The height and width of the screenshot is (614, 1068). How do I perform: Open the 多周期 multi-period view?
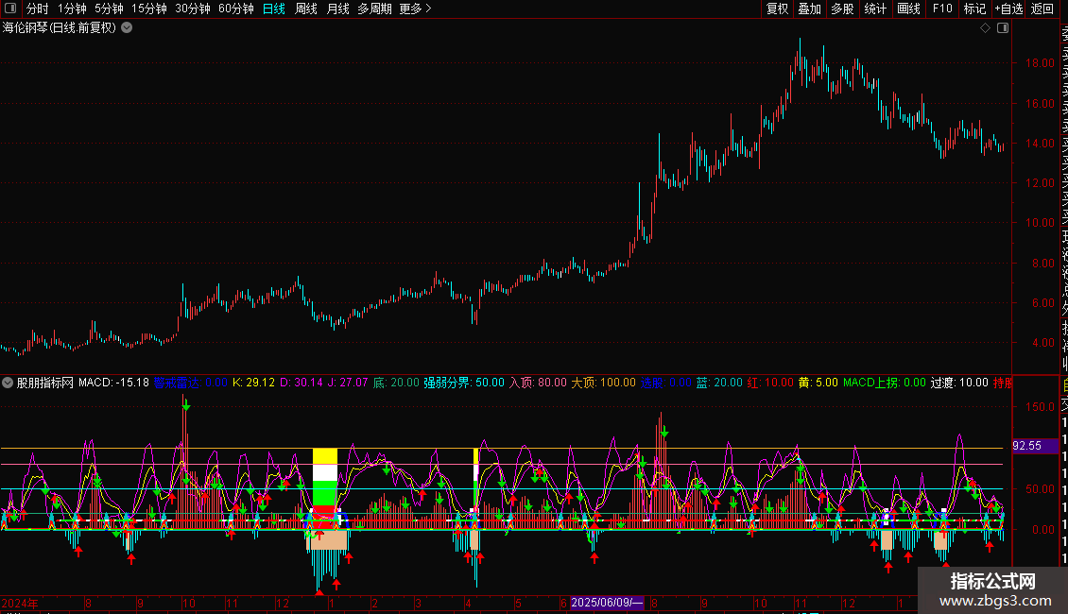click(x=374, y=9)
